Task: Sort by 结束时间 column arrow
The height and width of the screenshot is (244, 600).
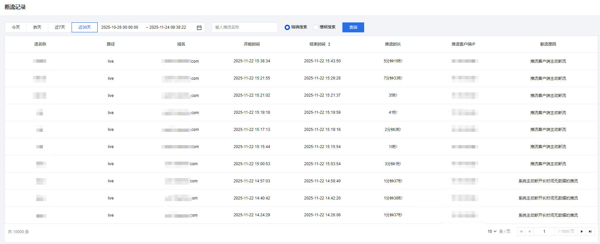Action: coord(329,44)
